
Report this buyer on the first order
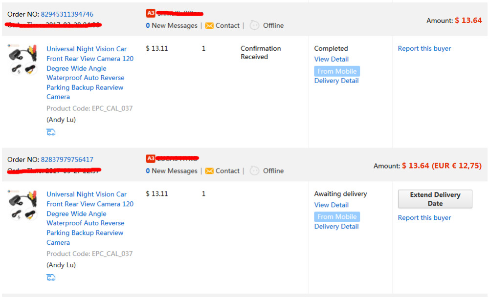tap(424, 48)
